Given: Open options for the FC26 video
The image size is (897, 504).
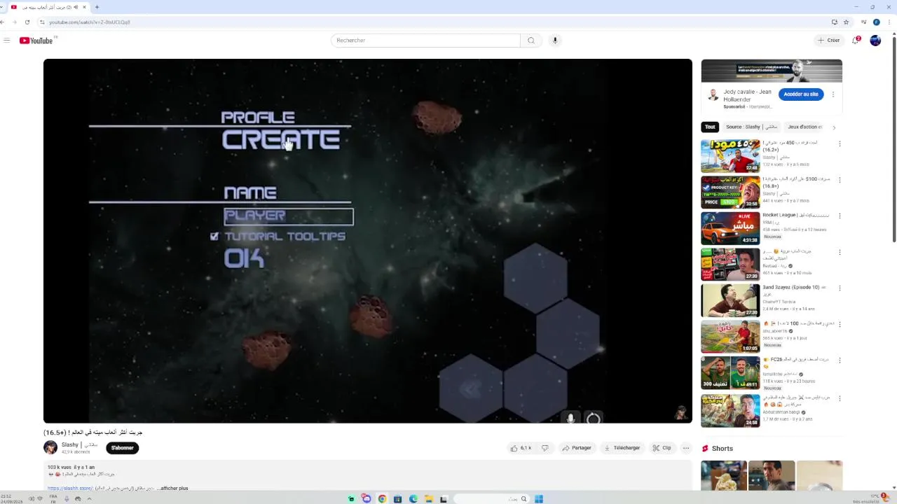Looking at the screenshot, I should pos(840,360).
